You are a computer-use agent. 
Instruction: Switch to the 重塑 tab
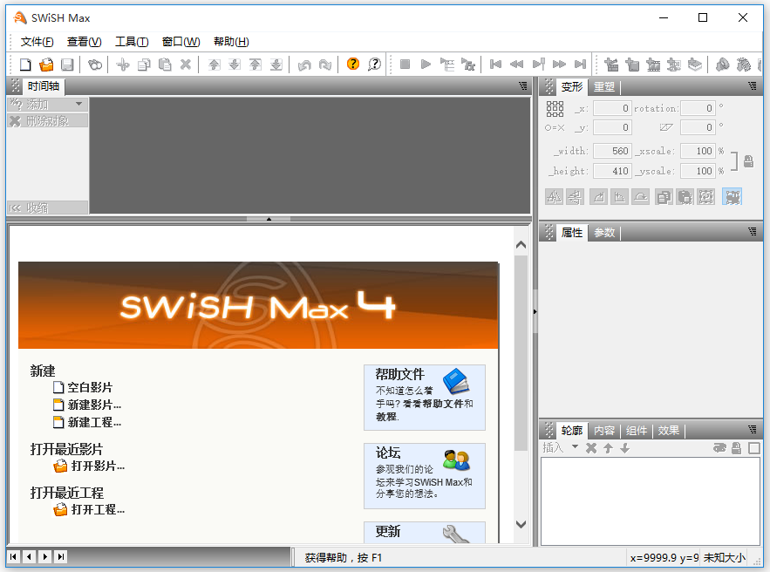(x=604, y=86)
